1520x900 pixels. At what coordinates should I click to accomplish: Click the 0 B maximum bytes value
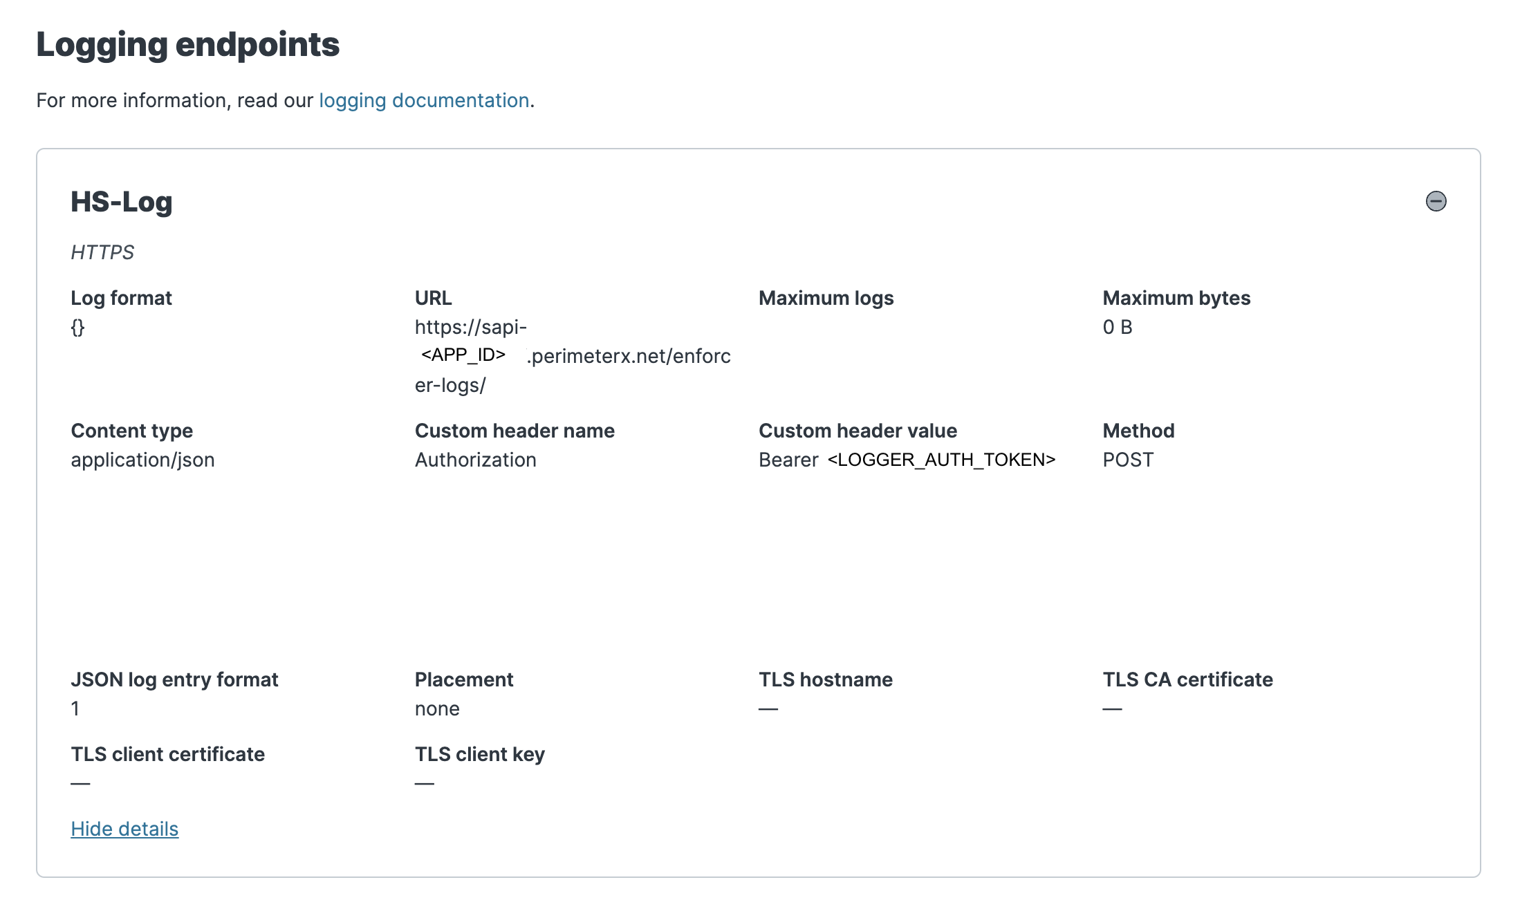[x=1117, y=327]
